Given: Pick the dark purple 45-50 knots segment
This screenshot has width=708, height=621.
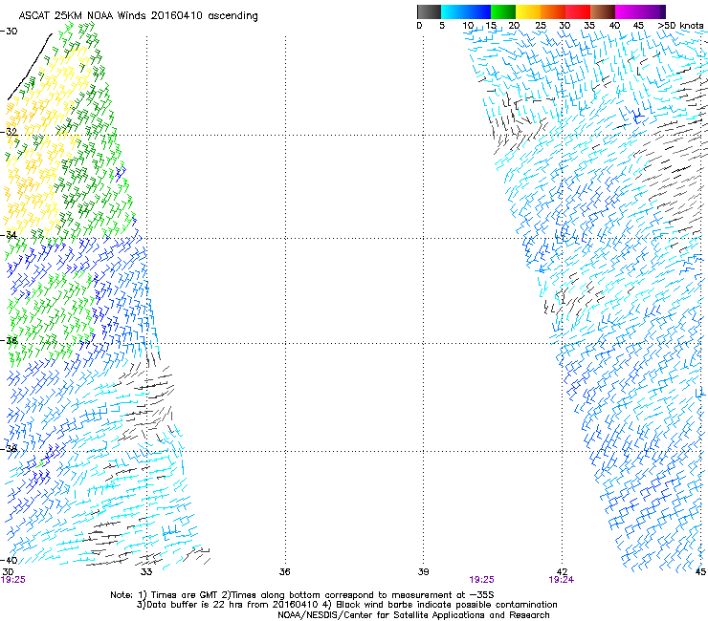Looking at the screenshot, I should tap(653, 11).
